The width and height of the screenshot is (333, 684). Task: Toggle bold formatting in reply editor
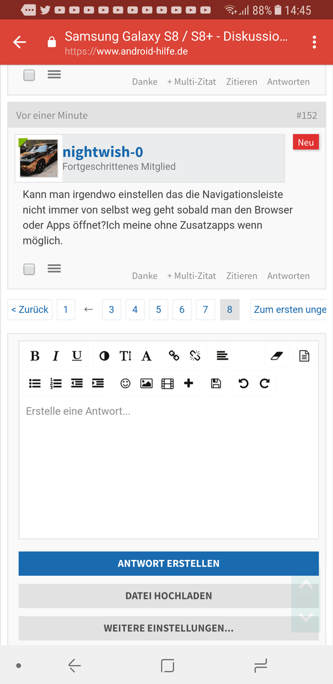coord(35,356)
